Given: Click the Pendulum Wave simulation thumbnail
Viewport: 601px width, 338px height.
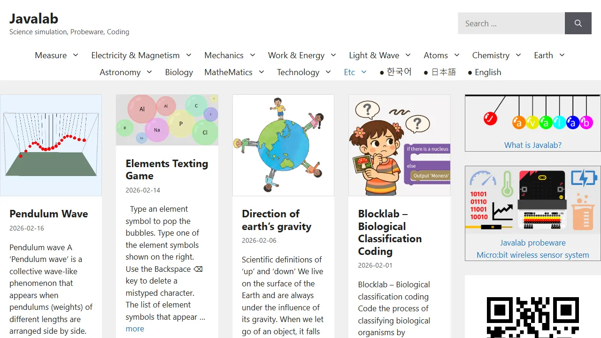Looking at the screenshot, I should point(51,145).
